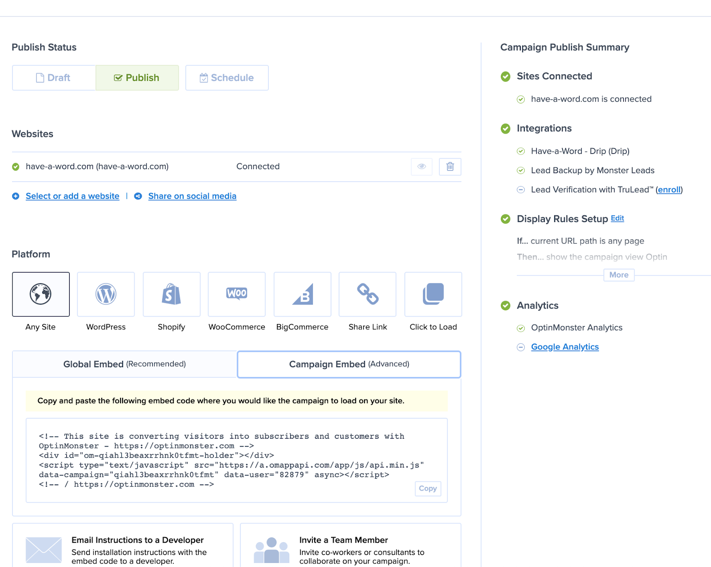Image resolution: width=711 pixels, height=567 pixels.
Task: Open Select or add a website link
Action: (72, 196)
